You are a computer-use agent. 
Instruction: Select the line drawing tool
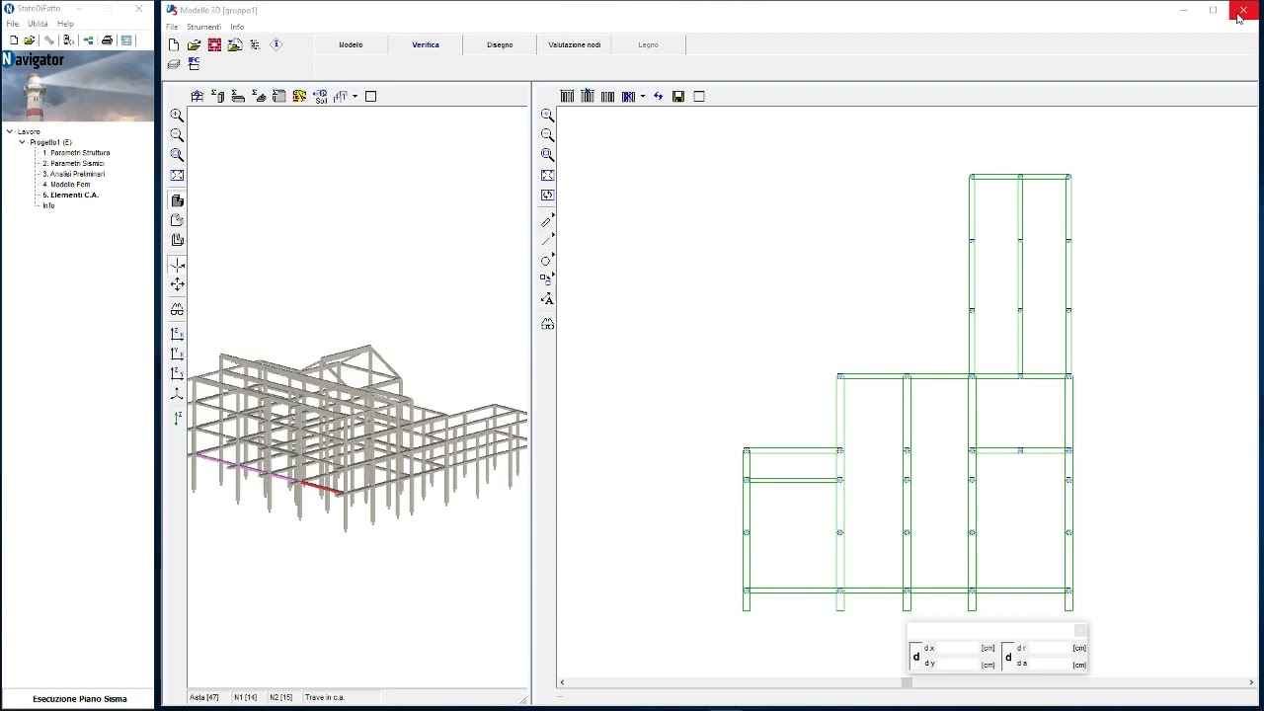547,239
